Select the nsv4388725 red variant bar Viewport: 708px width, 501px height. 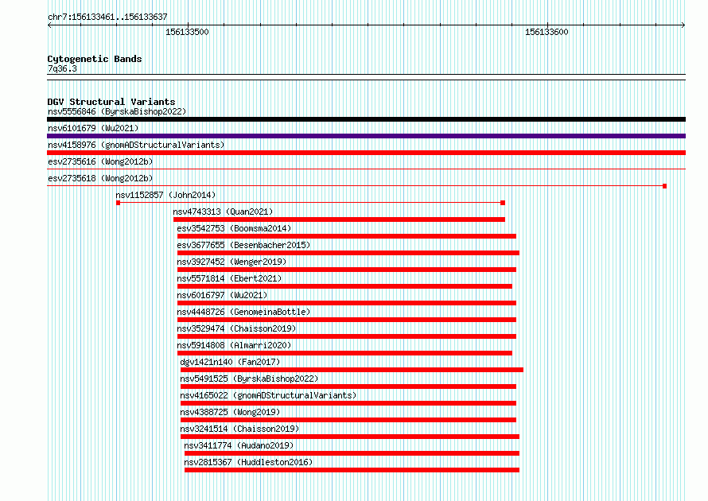click(348, 420)
